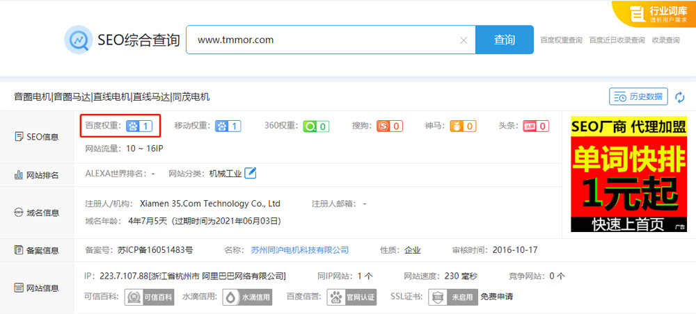Click the Baidu weight paw badge
Image resolution: width=696 pixels, height=314 pixels.
click(139, 126)
